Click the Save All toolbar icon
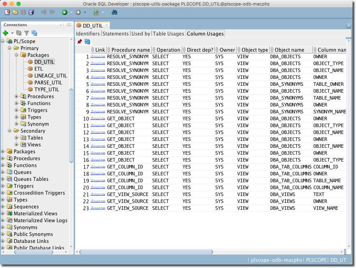Screen dimensions: 356x268 coord(31,12)
